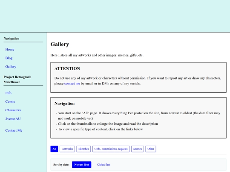
Task: Show Gifts, commissions, requests category
Action: click(111, 149)
